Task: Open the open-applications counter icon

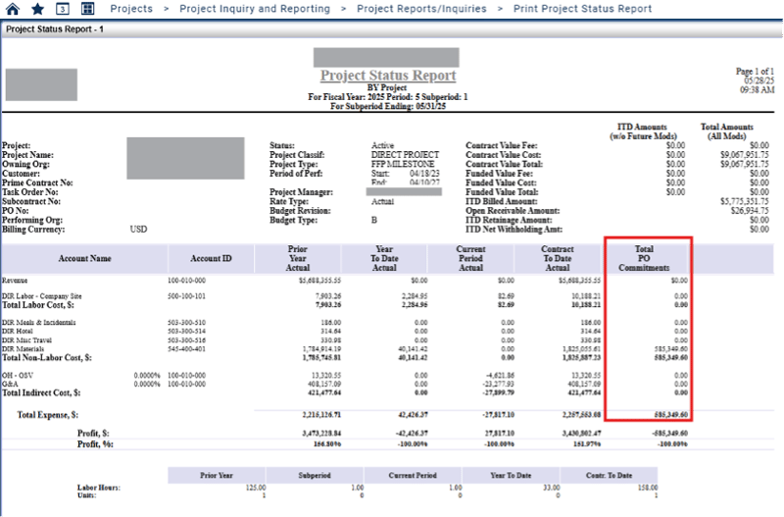Action: (63, 9)
